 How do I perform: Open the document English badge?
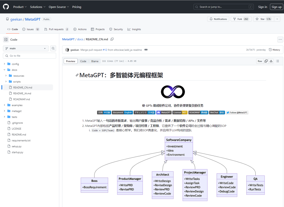(x=122, y=112)
